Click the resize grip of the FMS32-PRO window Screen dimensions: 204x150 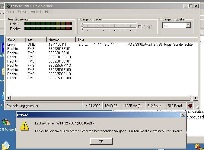[x=197, y=107]
